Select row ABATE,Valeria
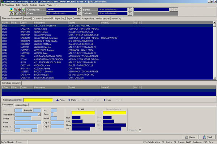This screenshot has height=144, width=217. (x=107, y=29)
